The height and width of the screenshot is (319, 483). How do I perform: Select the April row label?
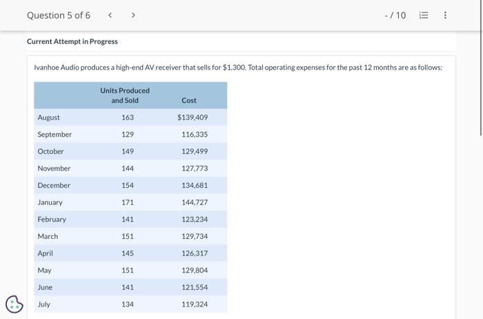[46, 253]
